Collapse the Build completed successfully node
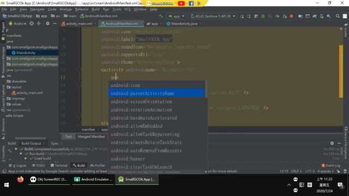 pos(16,149)
